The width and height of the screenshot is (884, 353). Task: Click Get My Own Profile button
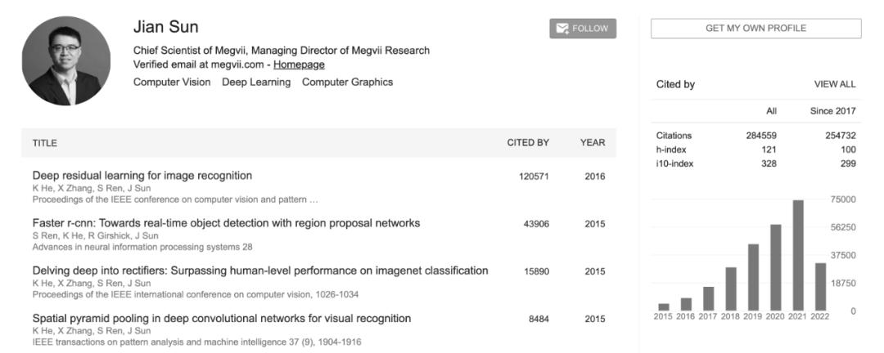[756, 28]
